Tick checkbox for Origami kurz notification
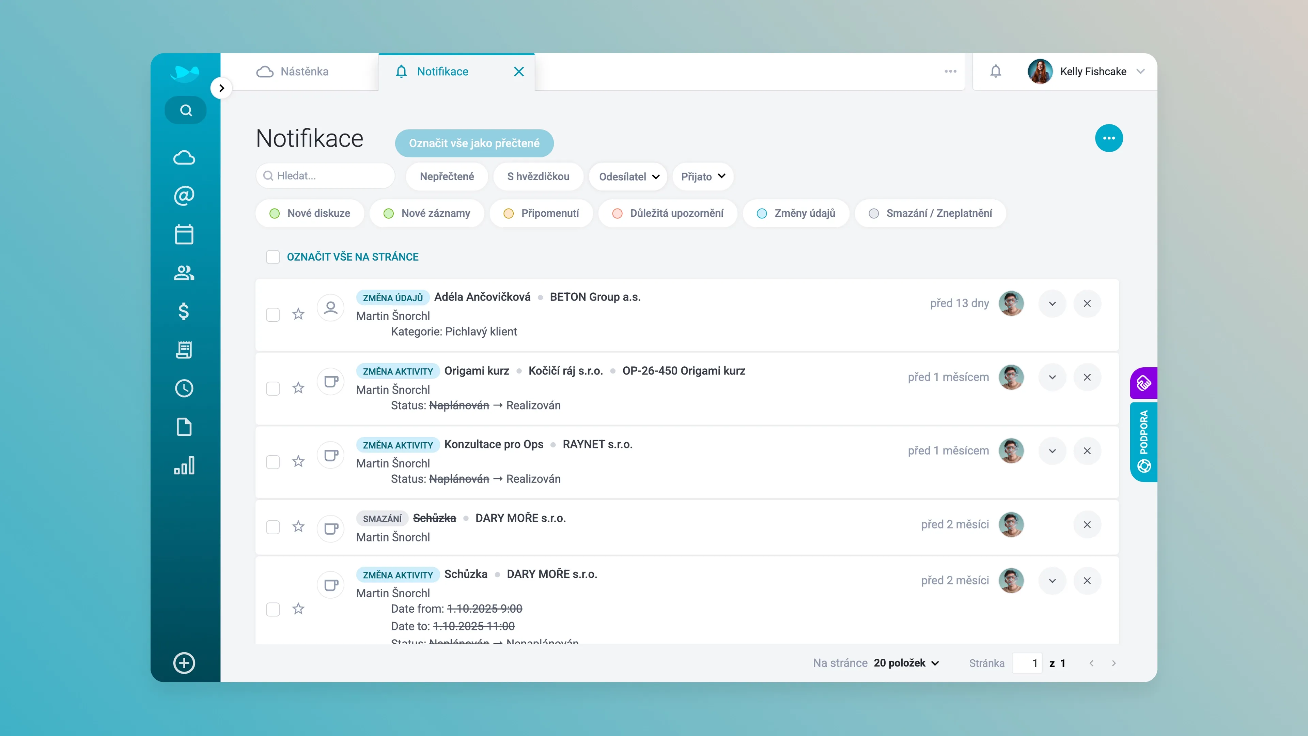The width and height of the screenshot is (1308, 736). pyautogui.click(x=273, y=388)
